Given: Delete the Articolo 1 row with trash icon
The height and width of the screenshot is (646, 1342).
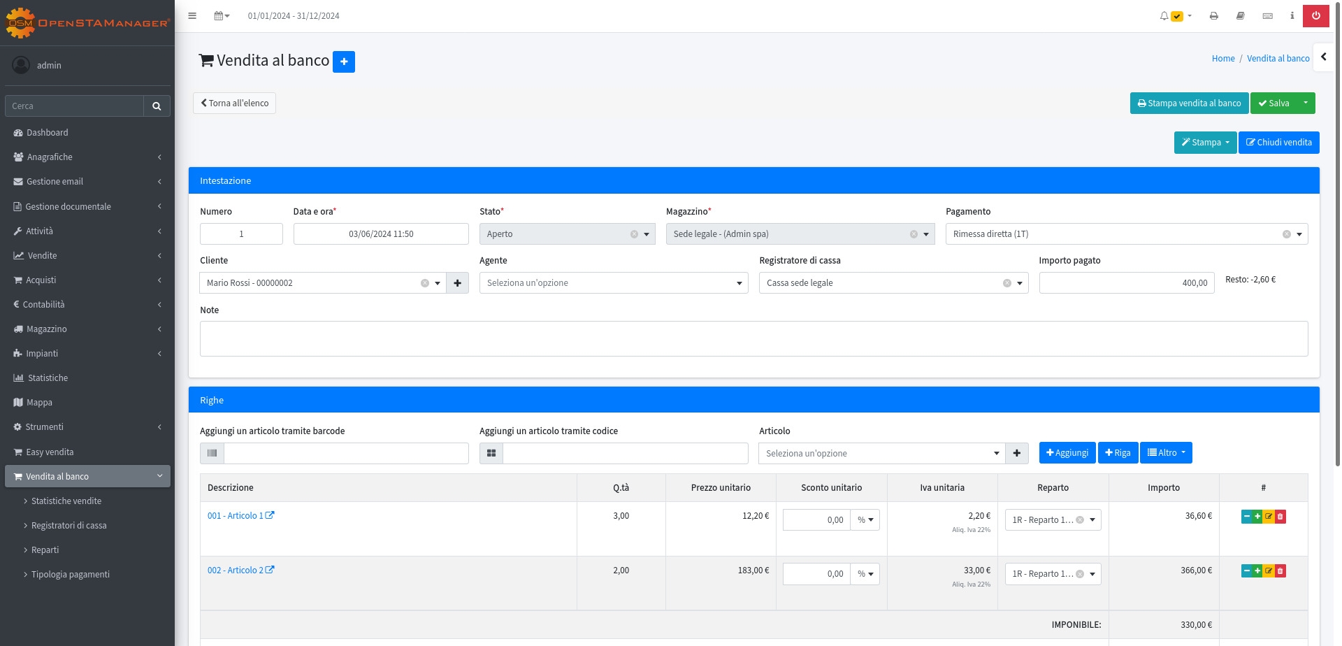Looking at the screenshot, I should tap(1280, 517).
